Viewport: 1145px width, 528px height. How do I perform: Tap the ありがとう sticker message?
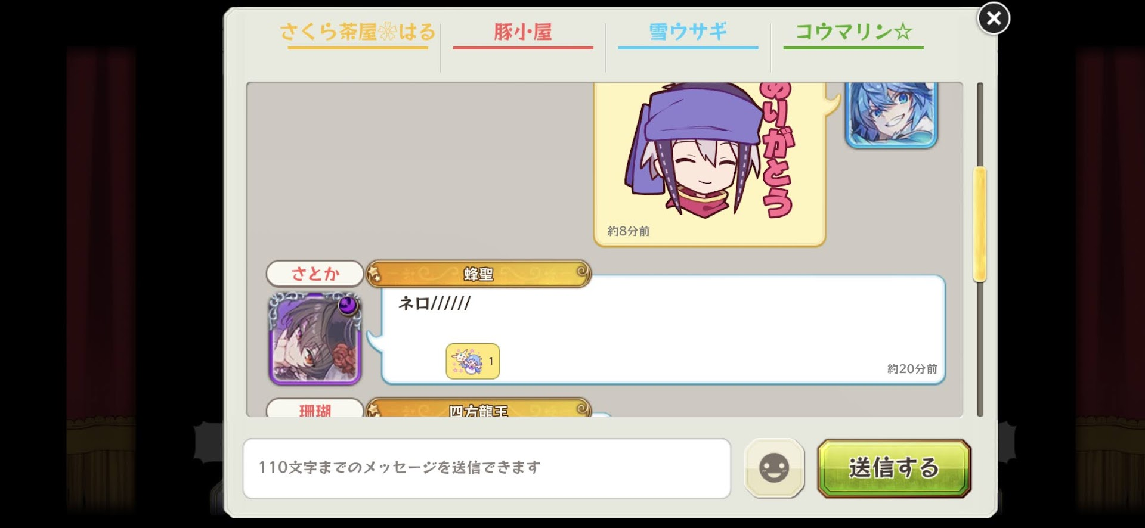click(x=710, y=164)
